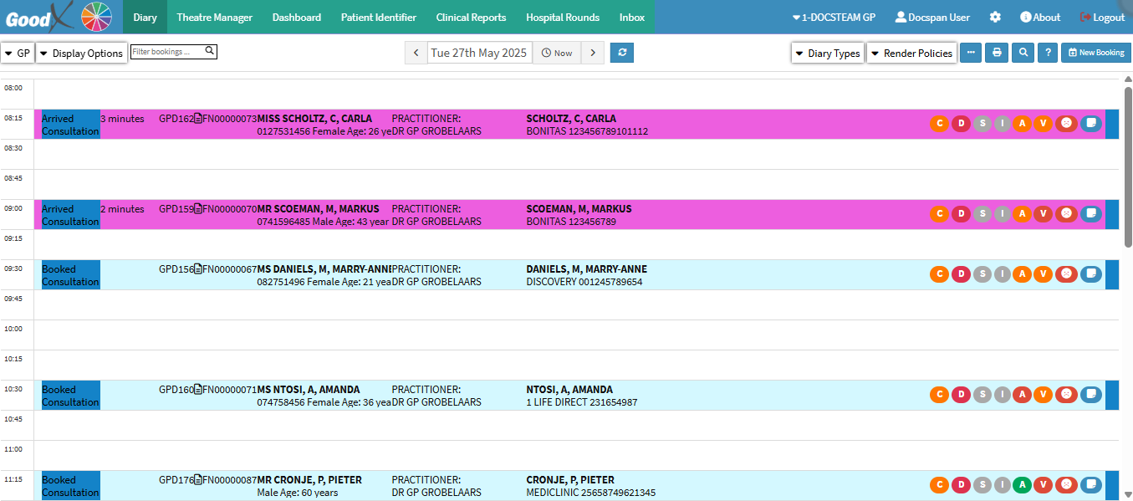The width and height of the screenshot is (1133, 501).
Task: Open sticky note icon for Carla Scholtz
Action: click(x=1090, y=124)
